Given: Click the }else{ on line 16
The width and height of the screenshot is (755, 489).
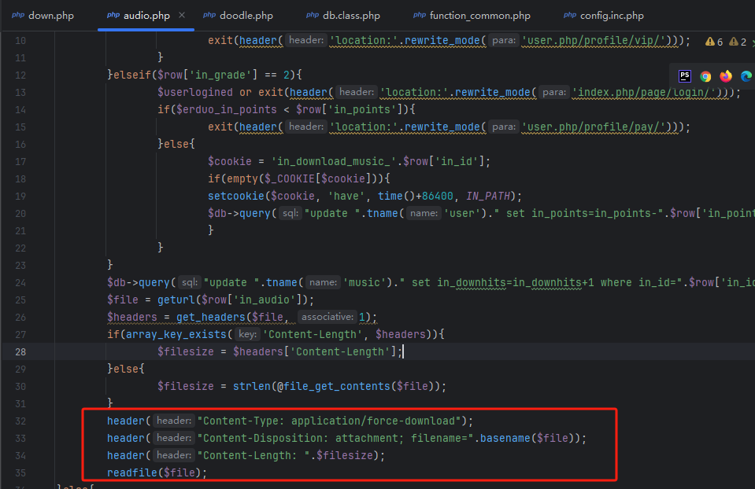Looking at the screenshot, I should 176,144.
